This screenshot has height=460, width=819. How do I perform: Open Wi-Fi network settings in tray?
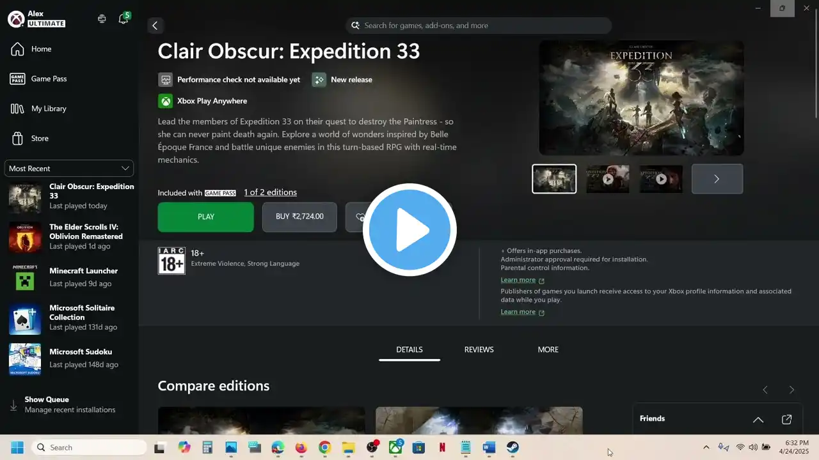pyautogui.click(x=740, y=448)
